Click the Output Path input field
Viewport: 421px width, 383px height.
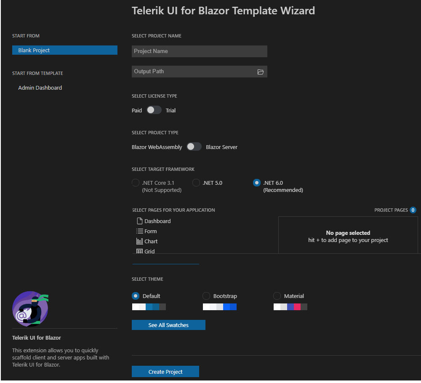click(x=200, y=72)
